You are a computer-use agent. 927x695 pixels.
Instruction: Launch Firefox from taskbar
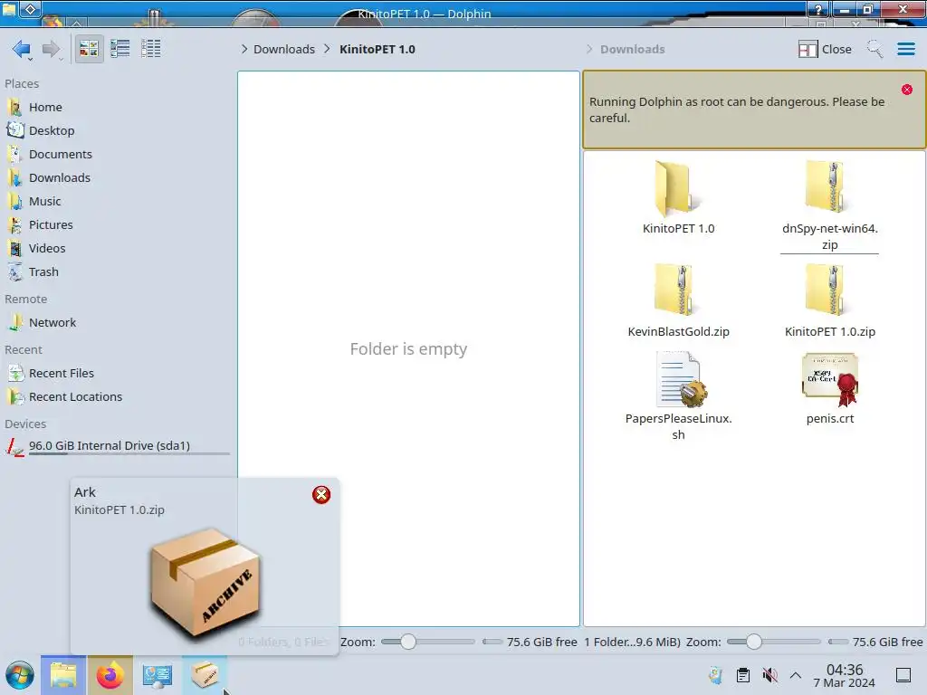click(x=110, y=675)
